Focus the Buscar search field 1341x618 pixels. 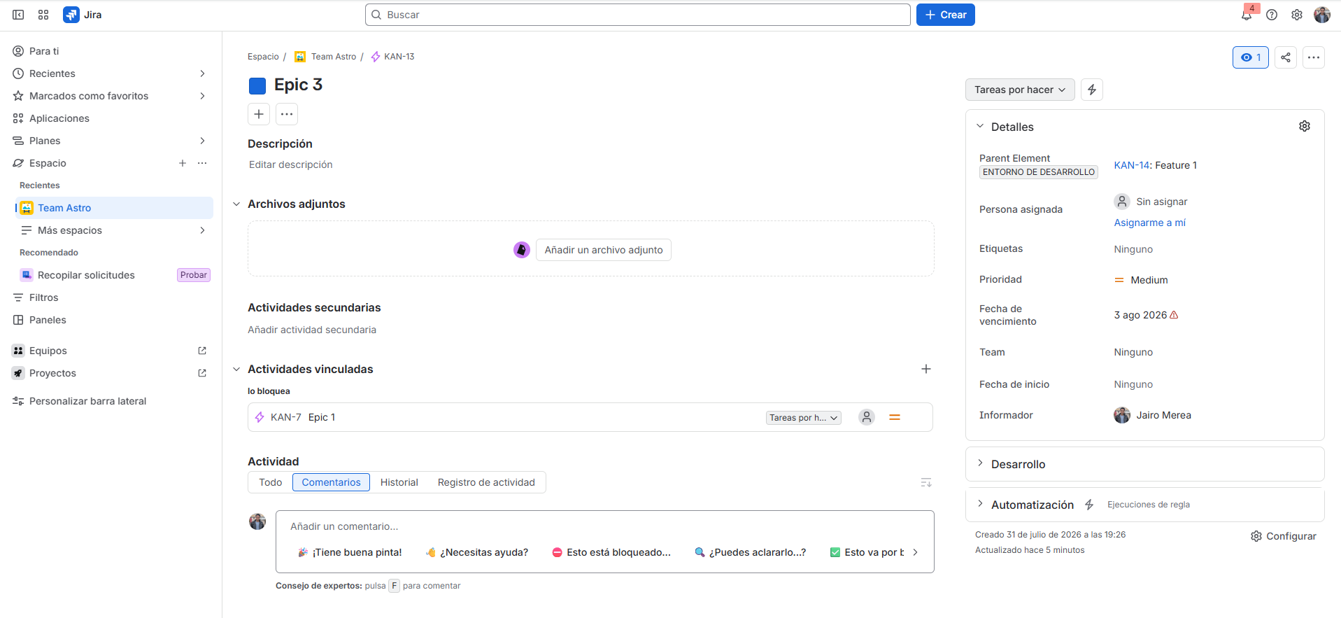pyautogui.click(x=638, y=15)
